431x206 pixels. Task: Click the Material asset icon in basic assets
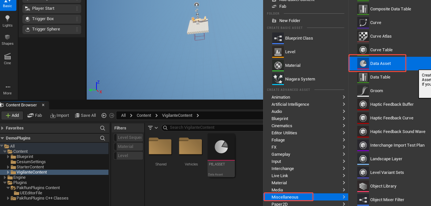tap(278, 65)
